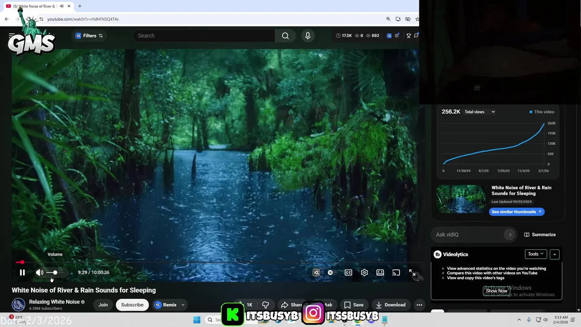Open the vidIQ list menu icon

397,35
